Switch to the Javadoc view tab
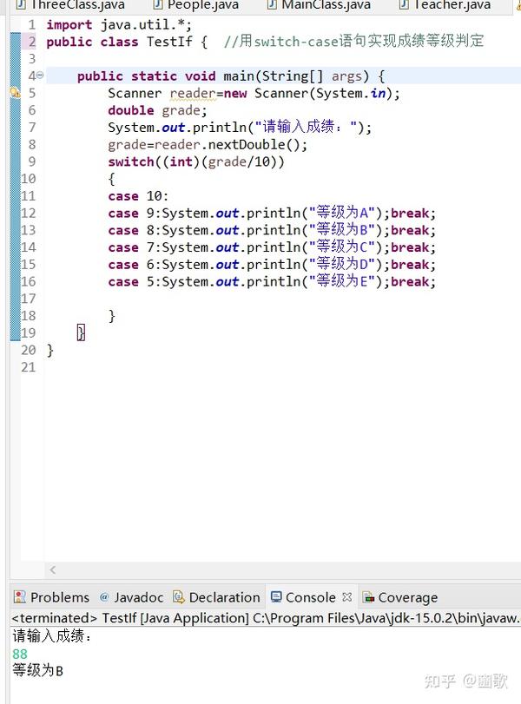Screen dimensions: 521x704 pos(131,597)
